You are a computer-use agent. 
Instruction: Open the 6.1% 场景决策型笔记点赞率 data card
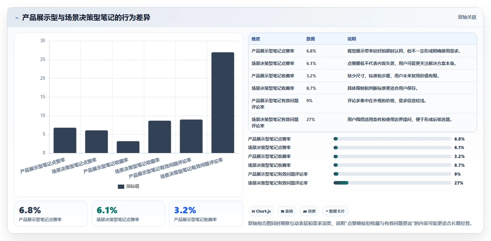coord(128,214)
